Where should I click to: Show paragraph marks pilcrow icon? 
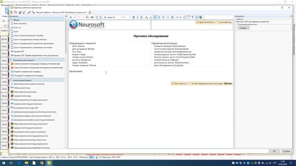click(192, 18)
